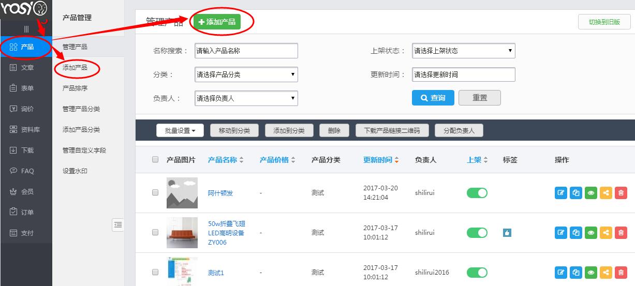Check the 50w折叠飞翅 row checkbox
The image size is (635, 286).
click(x=155, y=232)
